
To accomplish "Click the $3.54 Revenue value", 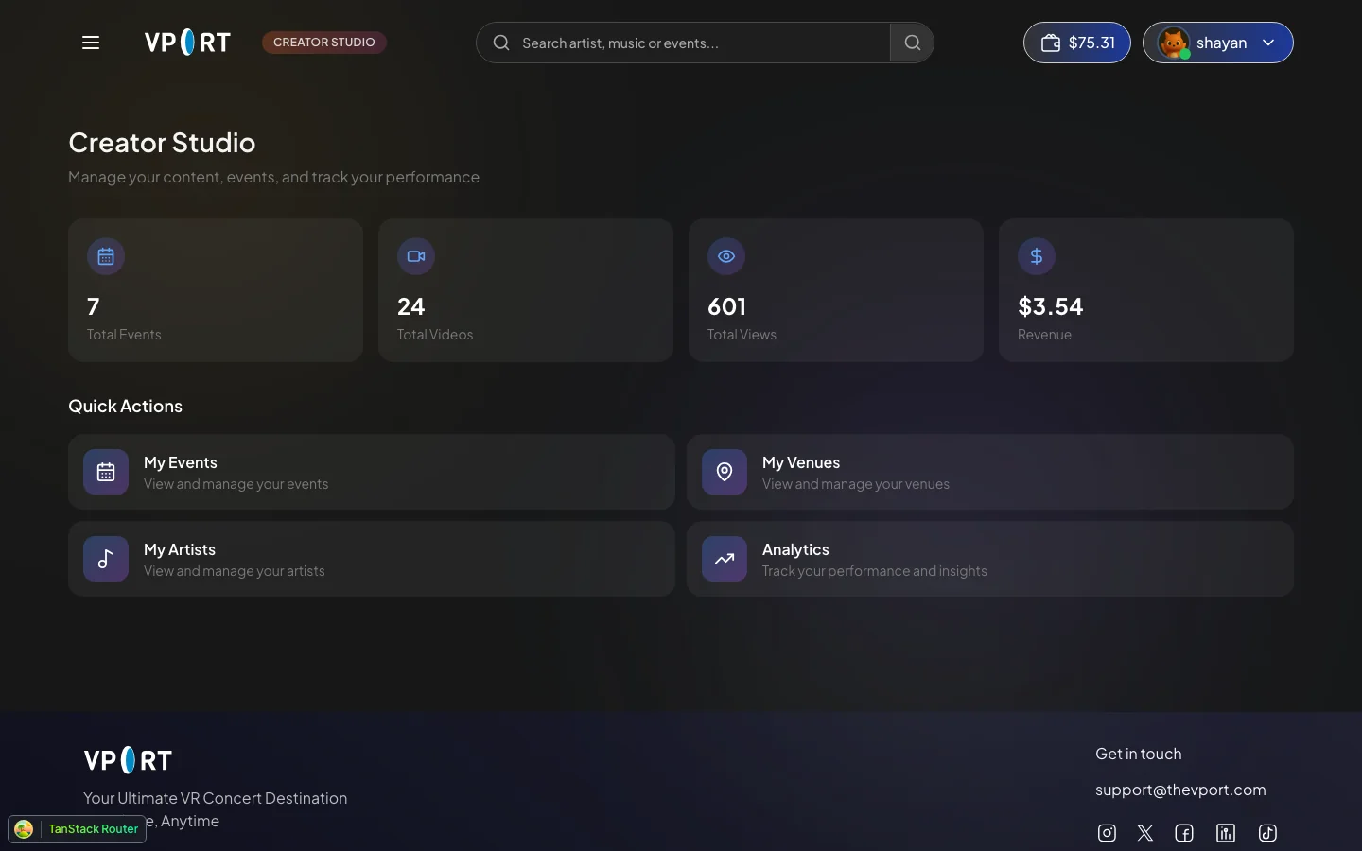I will point(1051,306).
